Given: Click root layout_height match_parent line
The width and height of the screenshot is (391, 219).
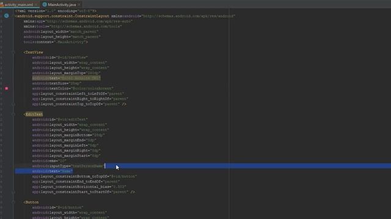Looking at the screenshot, I should (x=62, y=36).
